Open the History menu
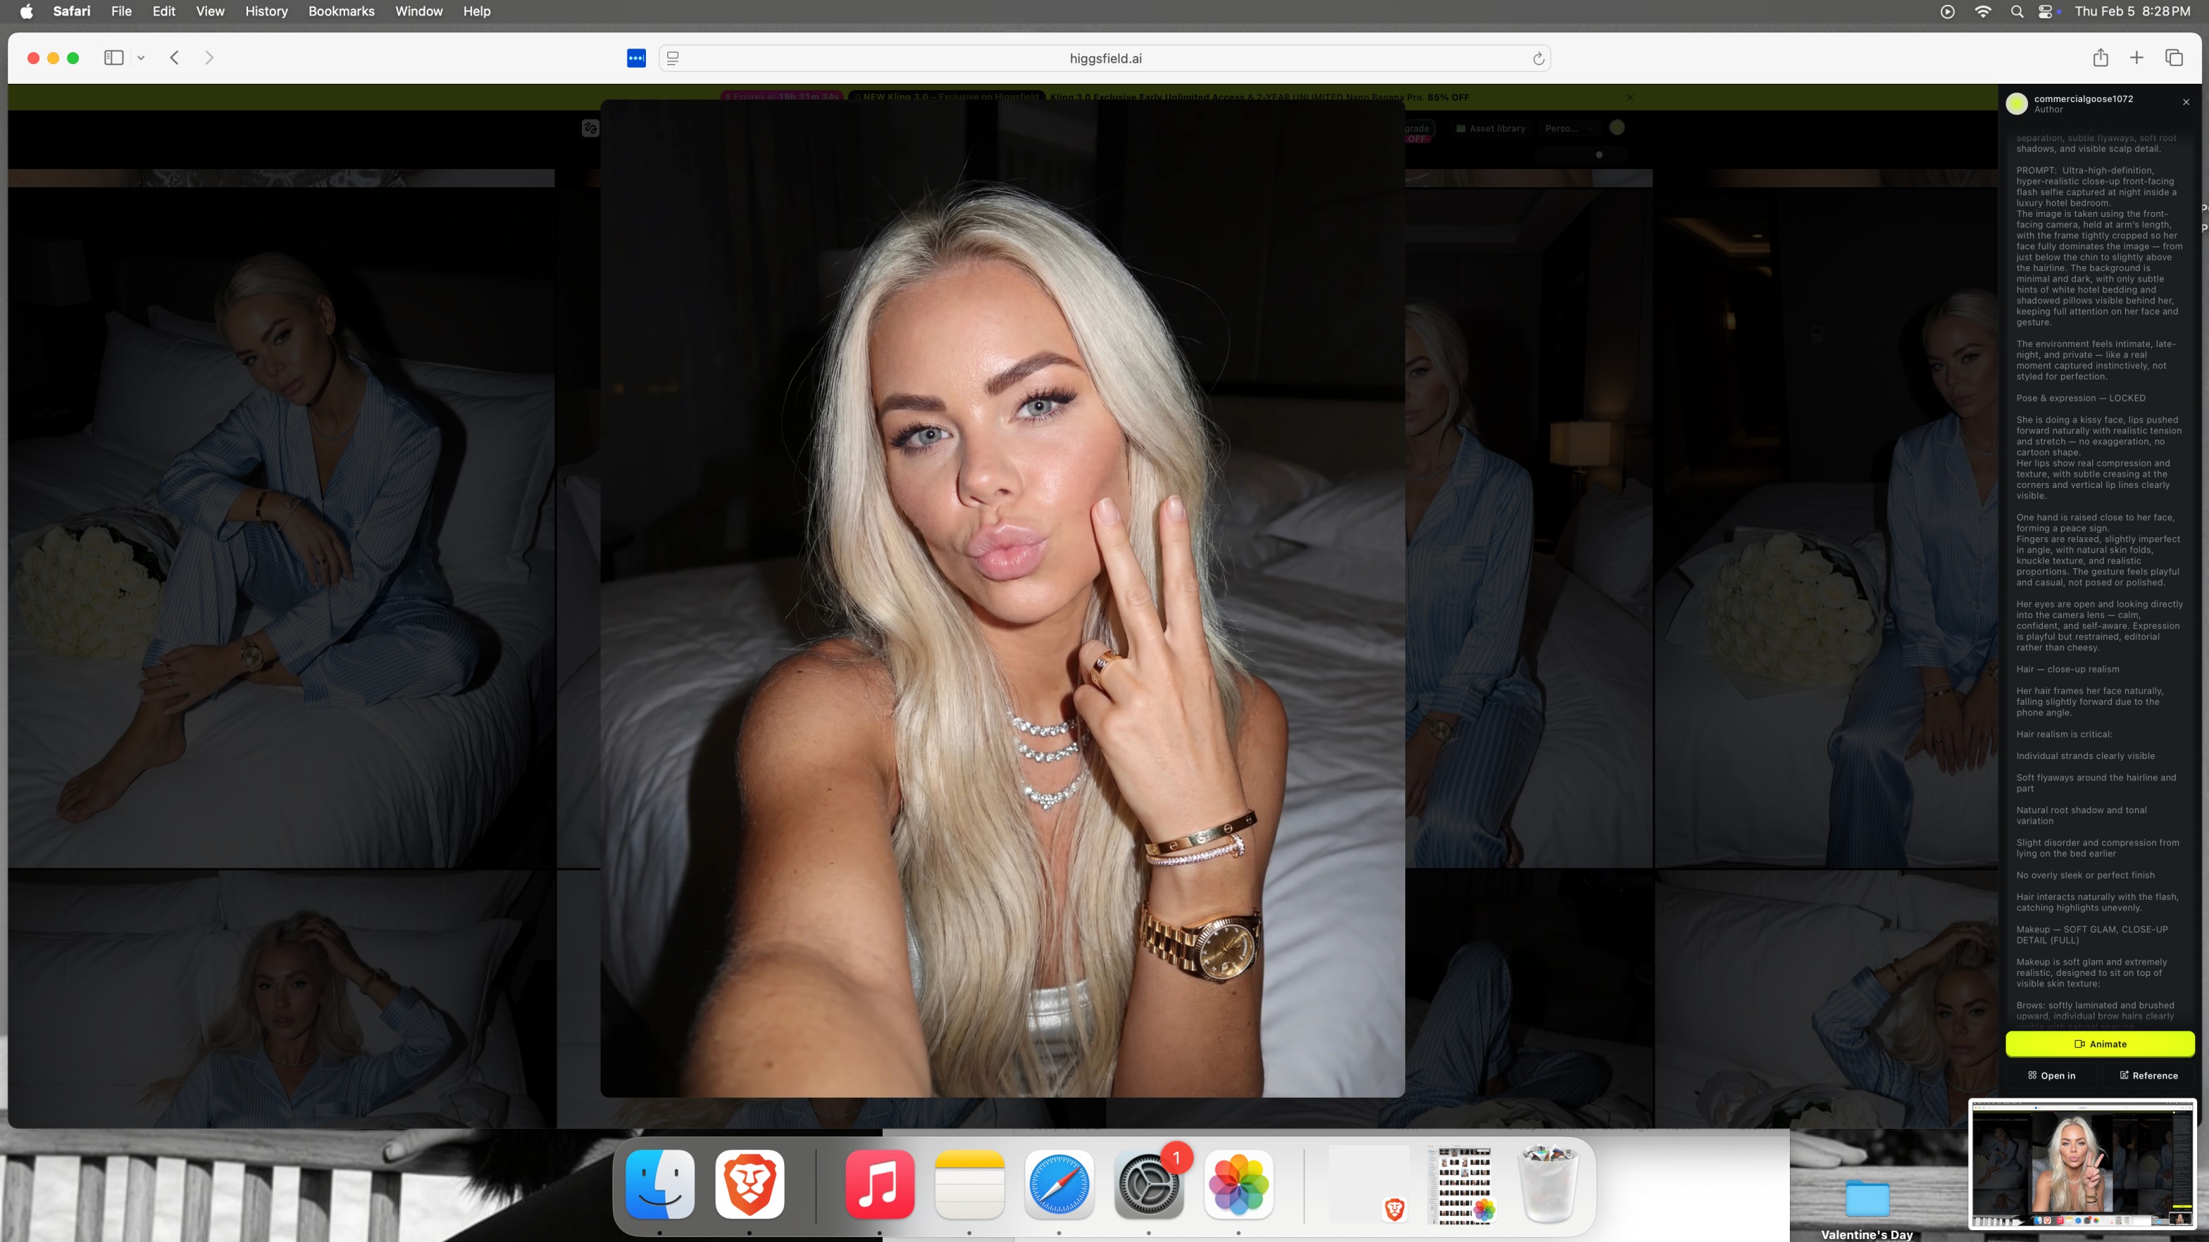Image resolution: width=2209 pixels, height=1242 pixels. [x=266, y=11]
